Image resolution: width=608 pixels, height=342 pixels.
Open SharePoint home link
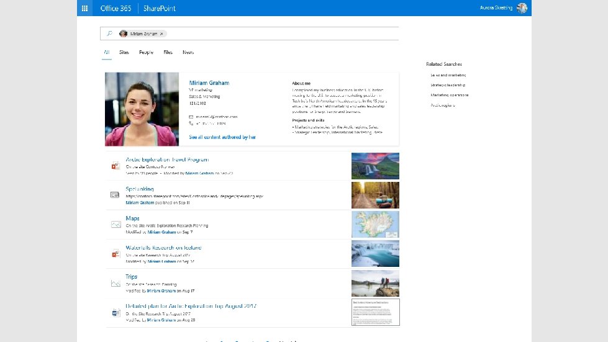160,8
